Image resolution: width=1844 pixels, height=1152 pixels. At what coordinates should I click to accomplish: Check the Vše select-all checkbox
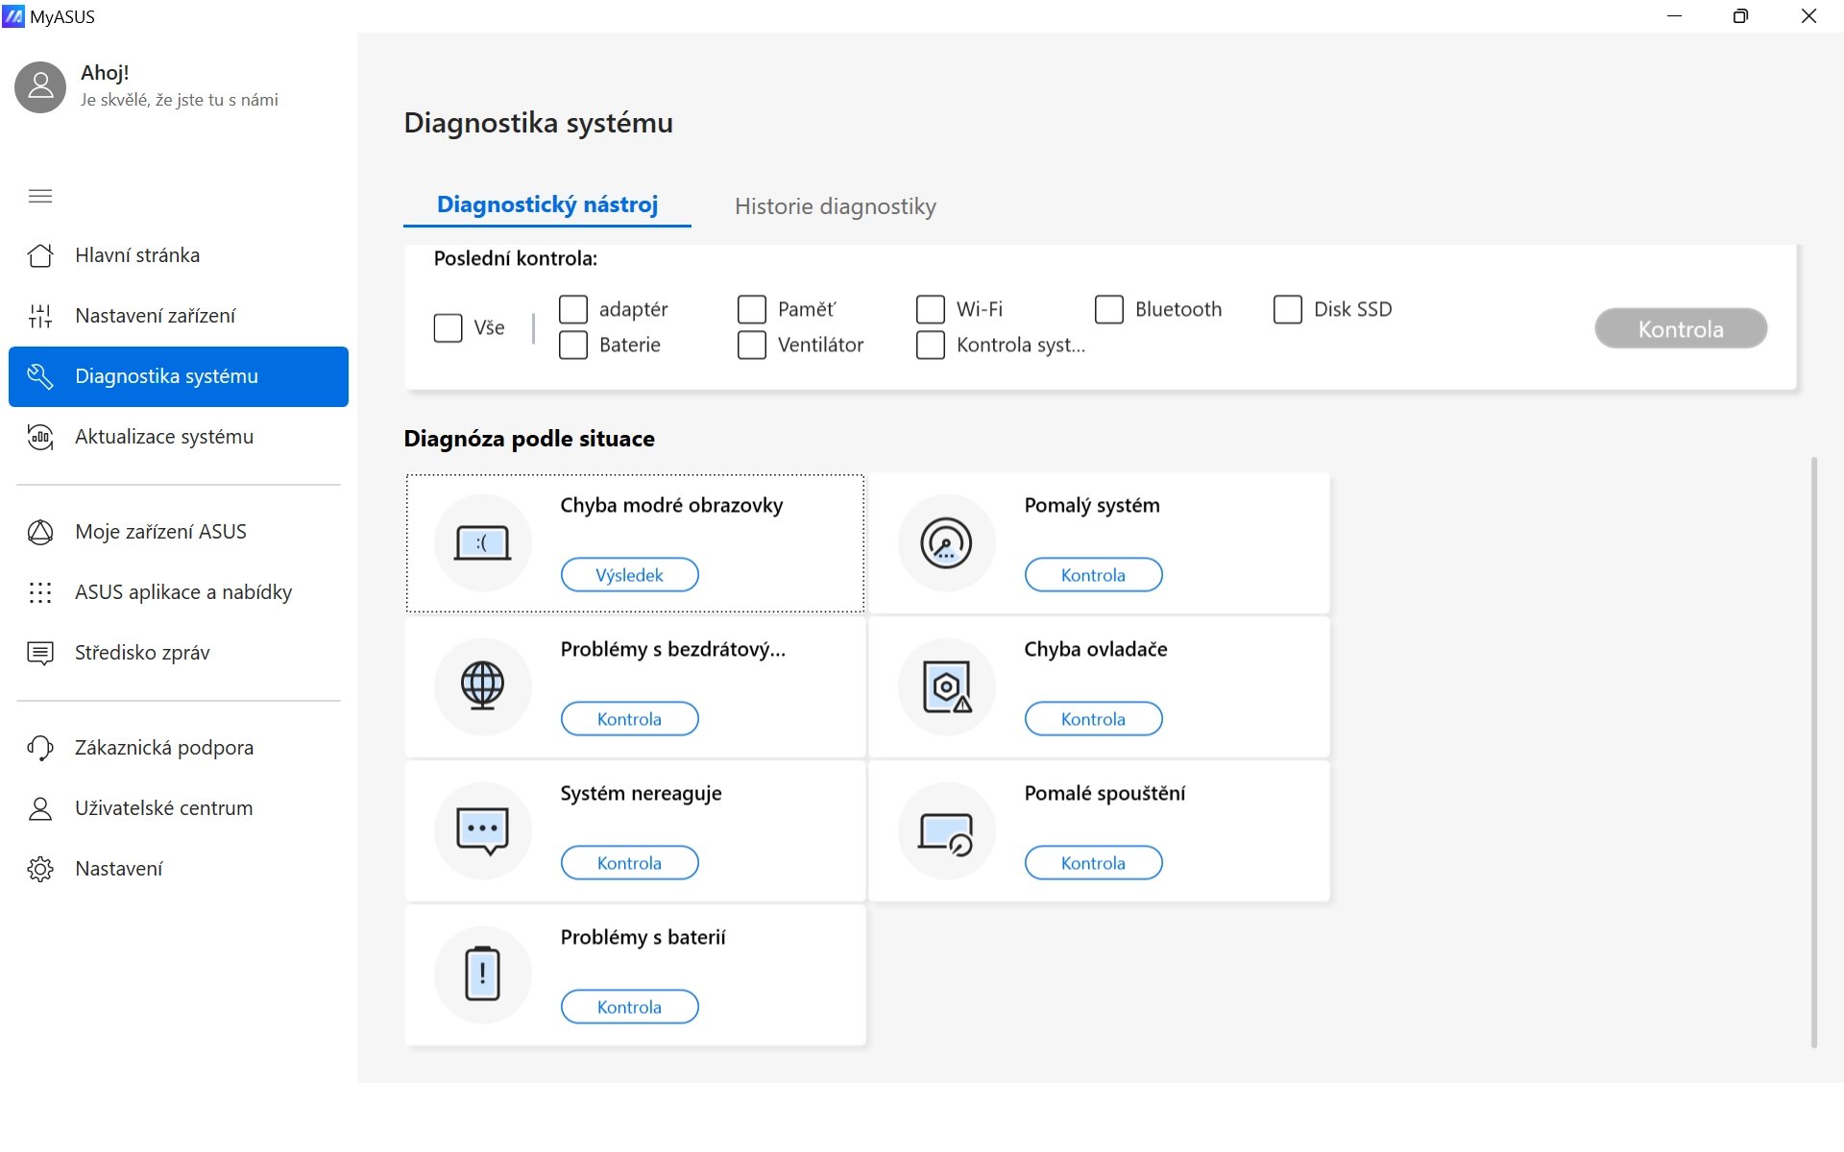[x=449, y=328]
